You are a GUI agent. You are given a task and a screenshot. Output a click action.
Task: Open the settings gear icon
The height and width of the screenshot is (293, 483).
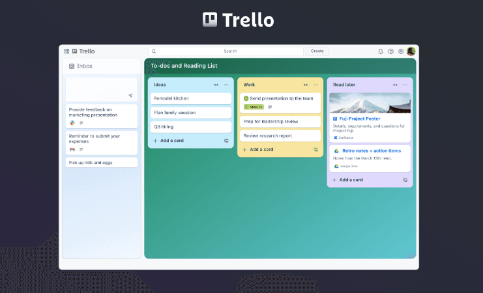[x=401, y=51]
